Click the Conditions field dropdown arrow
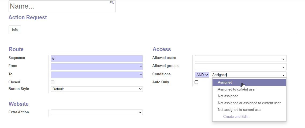Viewport: 305px width, 128px height. [x=283, y=75]
